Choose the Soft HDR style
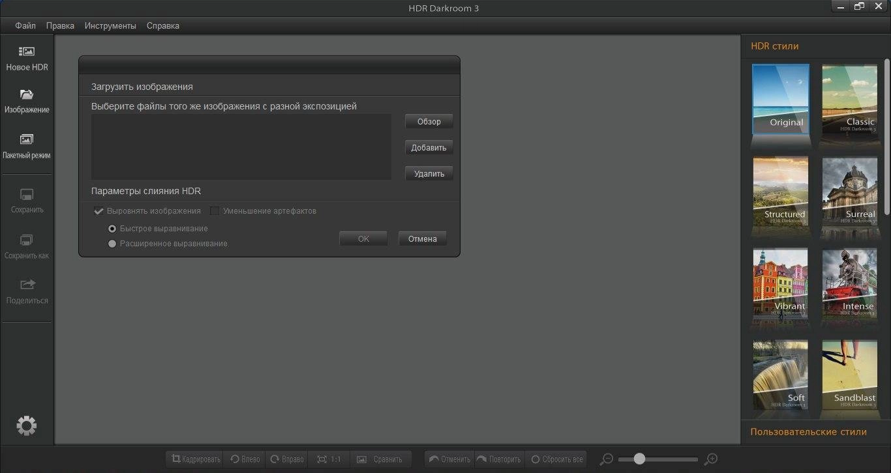Image resolution: width=891 pixels, height=473 pixels. click(x=781, y=375)
